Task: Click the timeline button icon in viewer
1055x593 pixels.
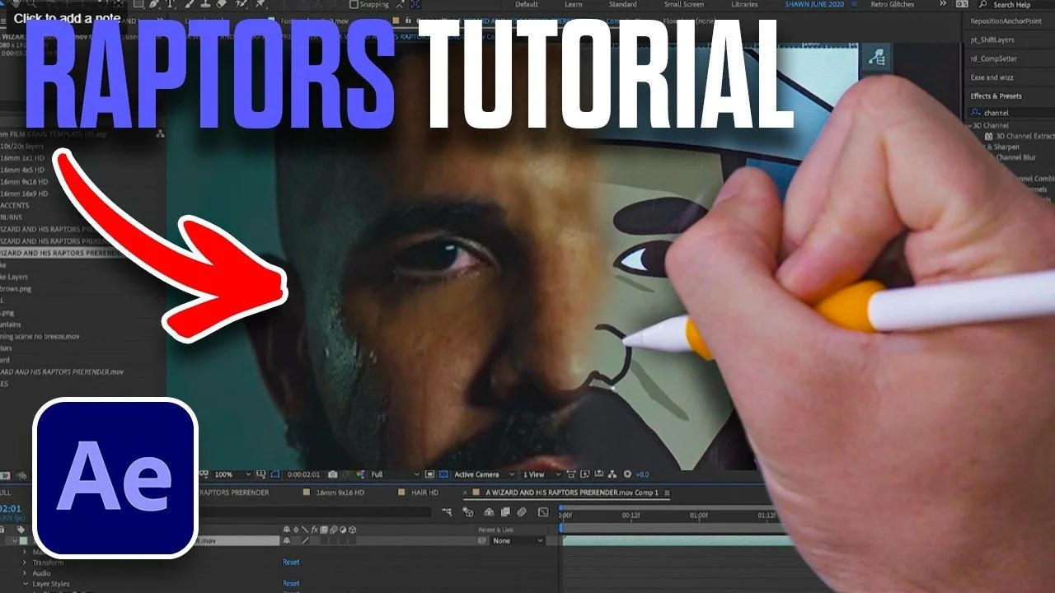Action: [598, 474]
